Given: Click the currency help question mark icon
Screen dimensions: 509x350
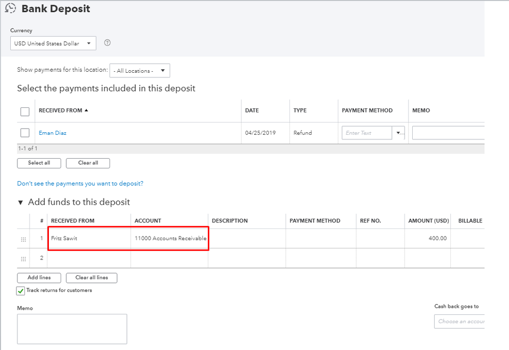Looking at the screenshot, I should (108, 43).
